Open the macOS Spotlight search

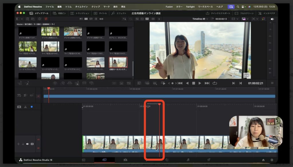238,7
